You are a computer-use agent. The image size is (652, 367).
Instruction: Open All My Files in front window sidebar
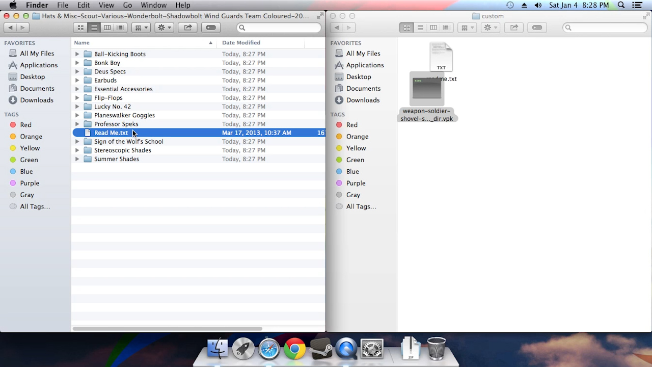coord(37,54)
